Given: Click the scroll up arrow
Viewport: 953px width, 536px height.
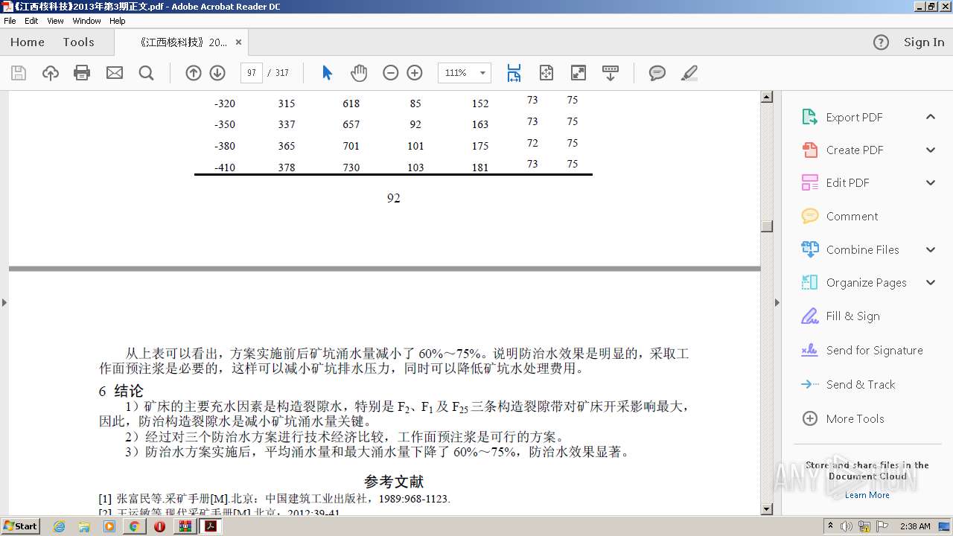Looking at the screenshot, I should [767, 97].
